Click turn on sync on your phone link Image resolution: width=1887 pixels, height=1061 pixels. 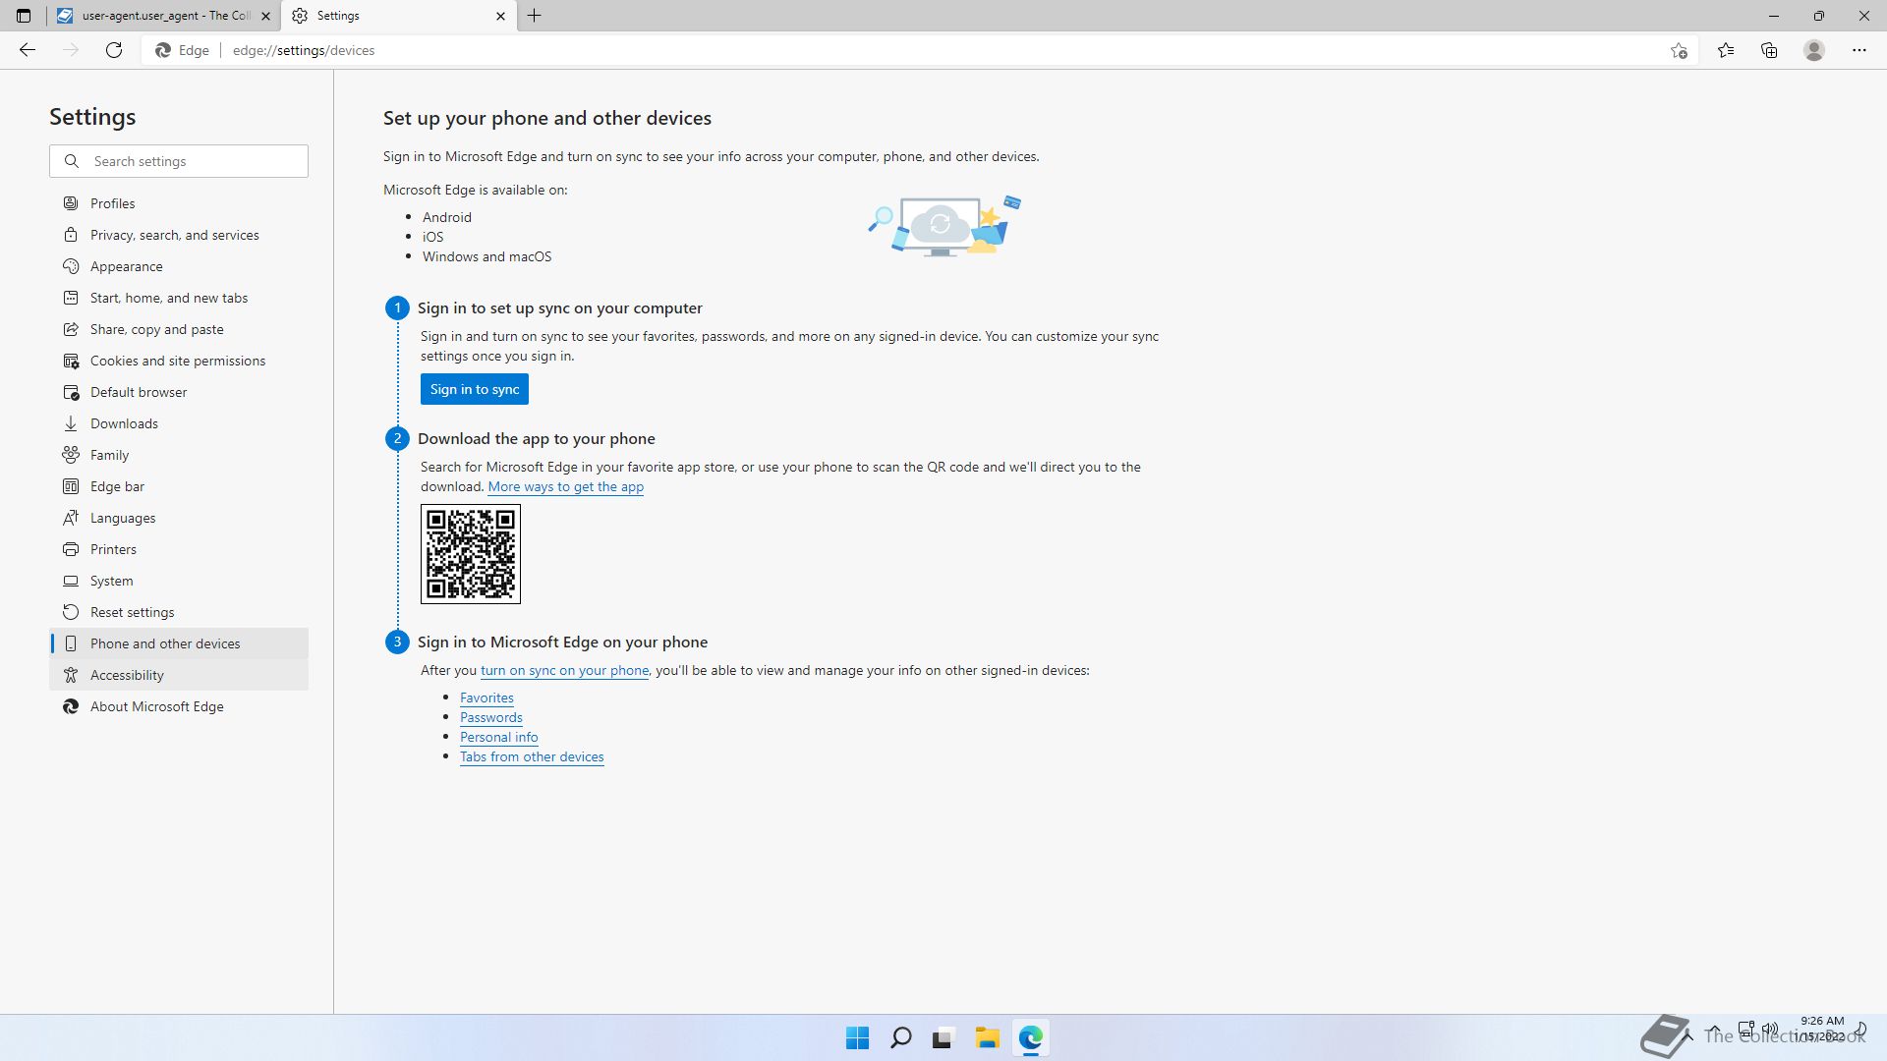[564, 670]
